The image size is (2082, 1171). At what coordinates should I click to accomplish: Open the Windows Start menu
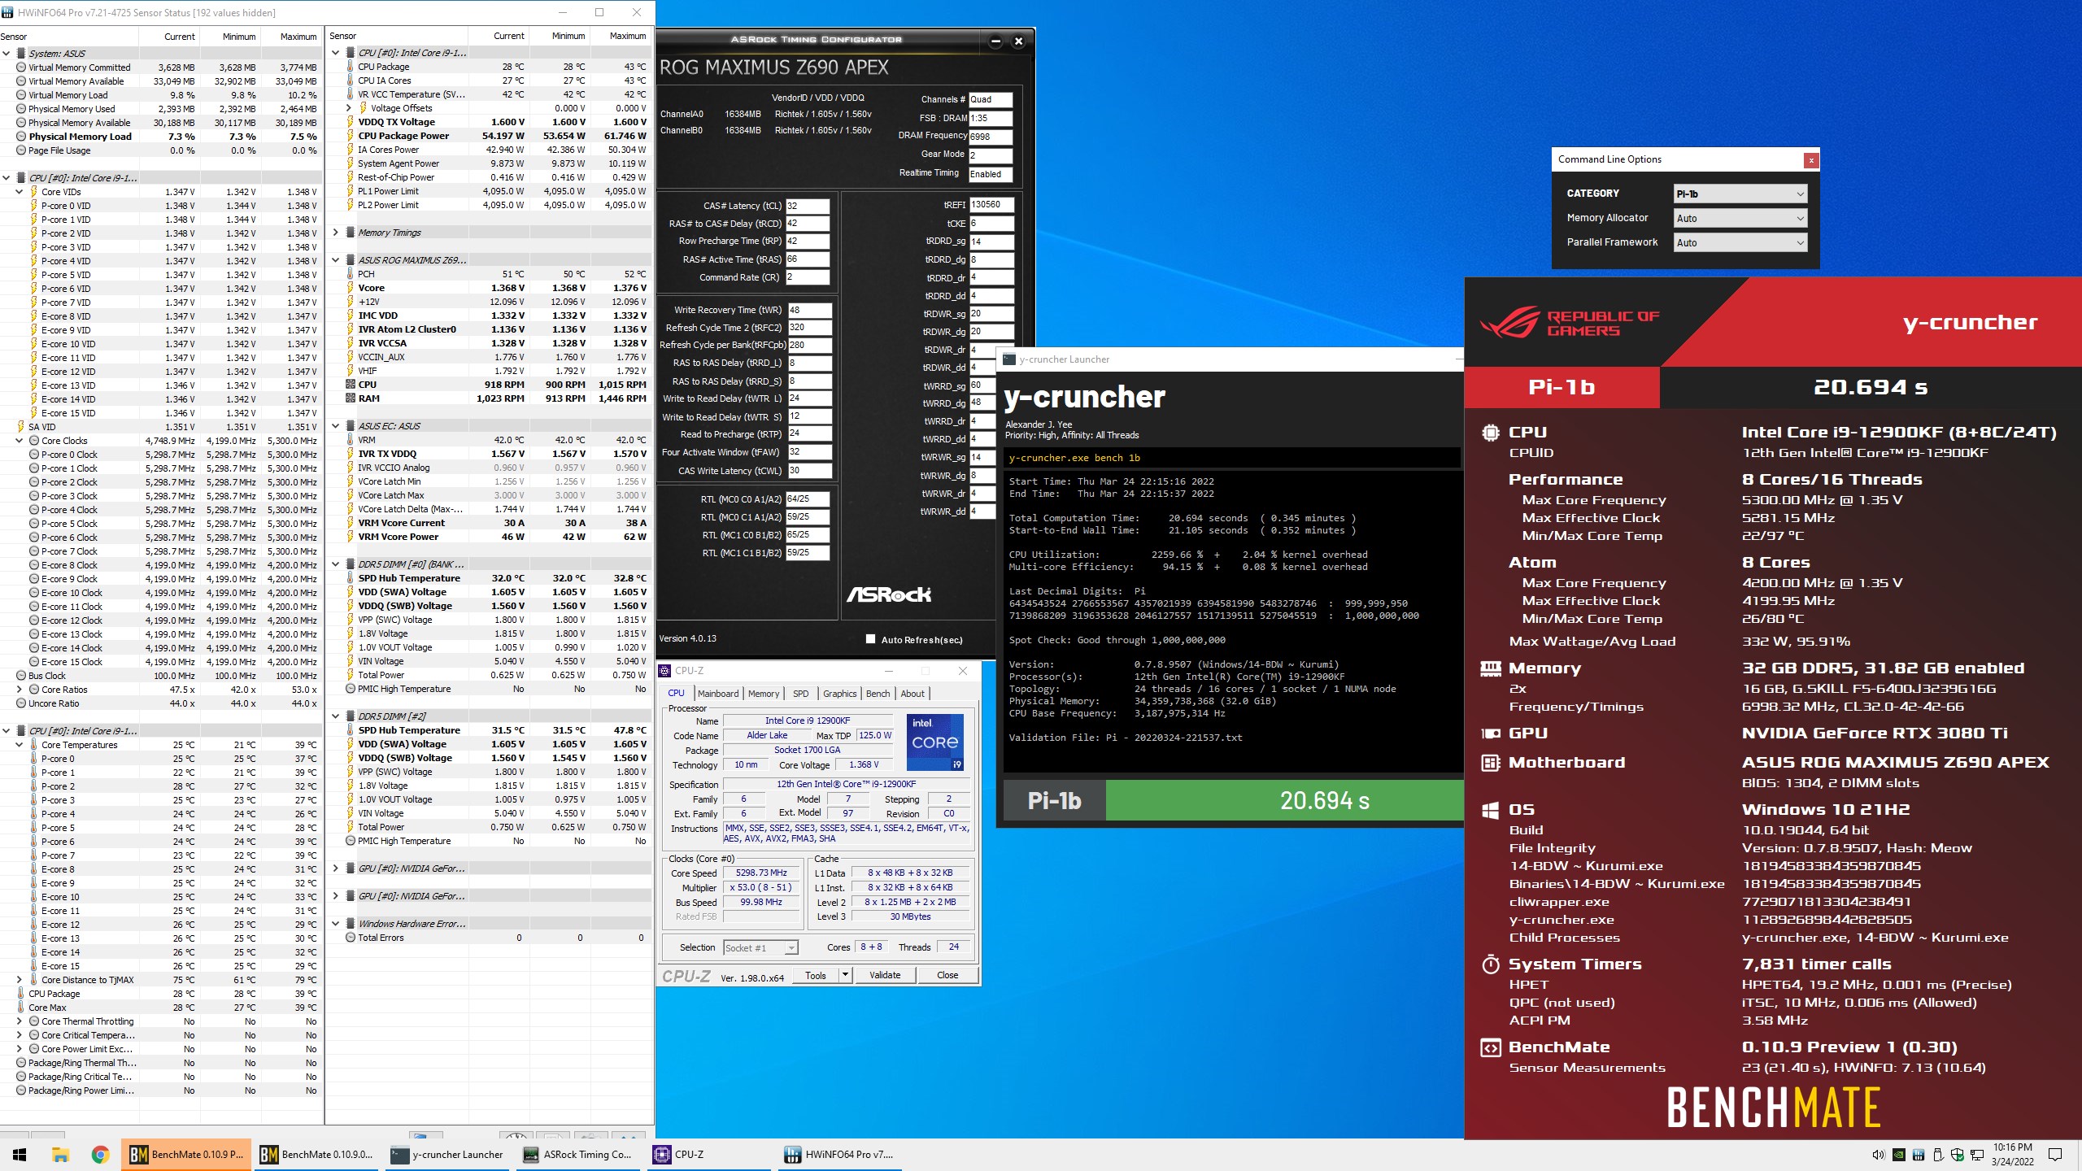click(20, 1154)
